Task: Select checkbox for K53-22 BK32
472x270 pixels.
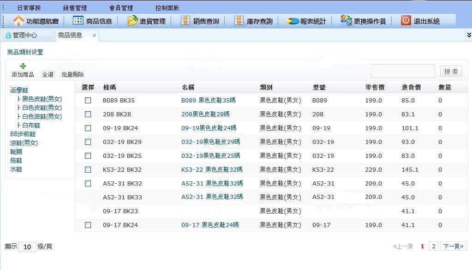Action: click(x=88, y=169)
